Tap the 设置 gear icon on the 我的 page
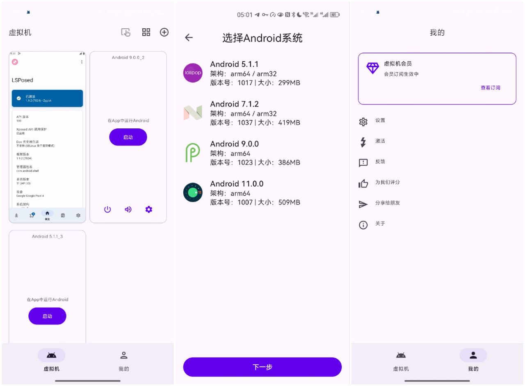The height and width of the screenshot is (386, 525). click(363, 121)
